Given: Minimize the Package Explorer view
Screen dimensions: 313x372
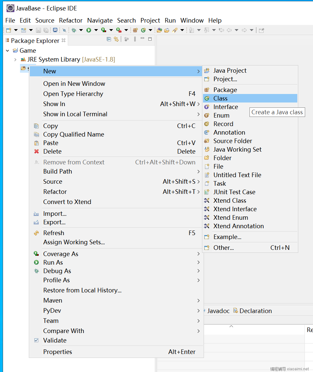Looking at the screenshot, I should tap(142, 38).
